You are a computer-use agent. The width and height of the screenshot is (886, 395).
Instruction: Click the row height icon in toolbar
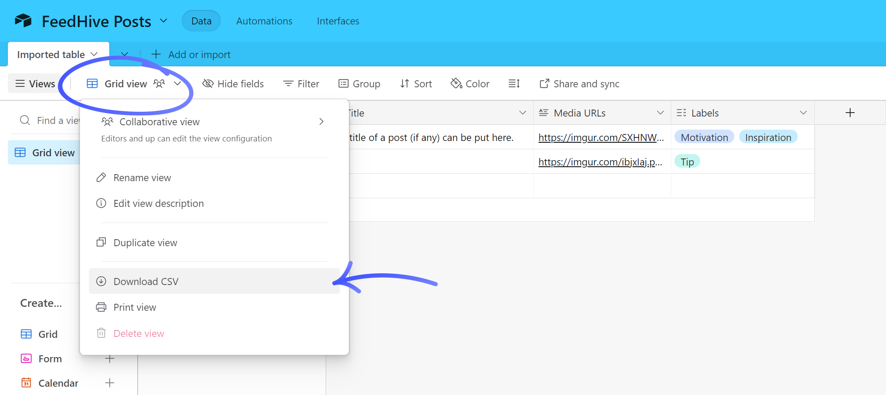(x=514, y=83)
